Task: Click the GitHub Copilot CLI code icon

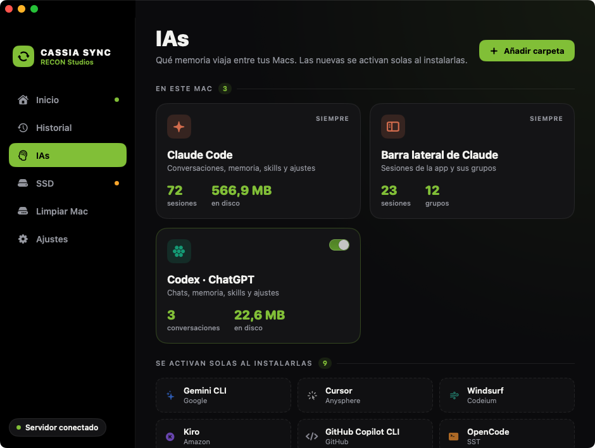Action: (312, 437)
